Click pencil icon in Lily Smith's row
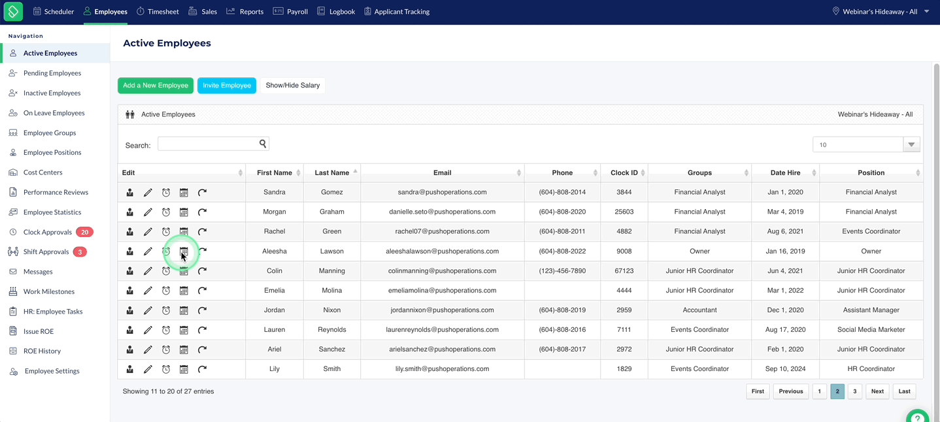This screenshot has width=940, height=422. coord(148,369)
